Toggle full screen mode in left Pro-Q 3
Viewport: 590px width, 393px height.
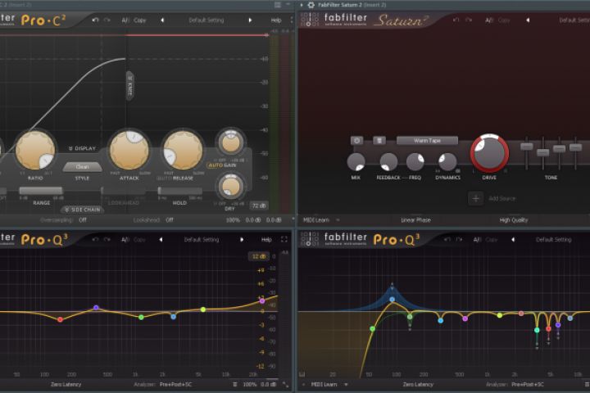tap(284, 239)
